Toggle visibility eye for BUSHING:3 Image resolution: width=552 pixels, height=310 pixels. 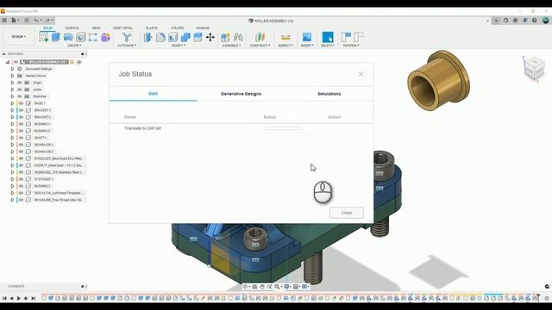point(21,186)
